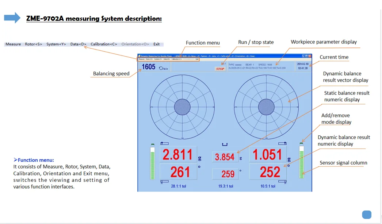Close the Dynamic Balancing window
The height and width of the screenshot is (224, 382).
tap(310, 56)
